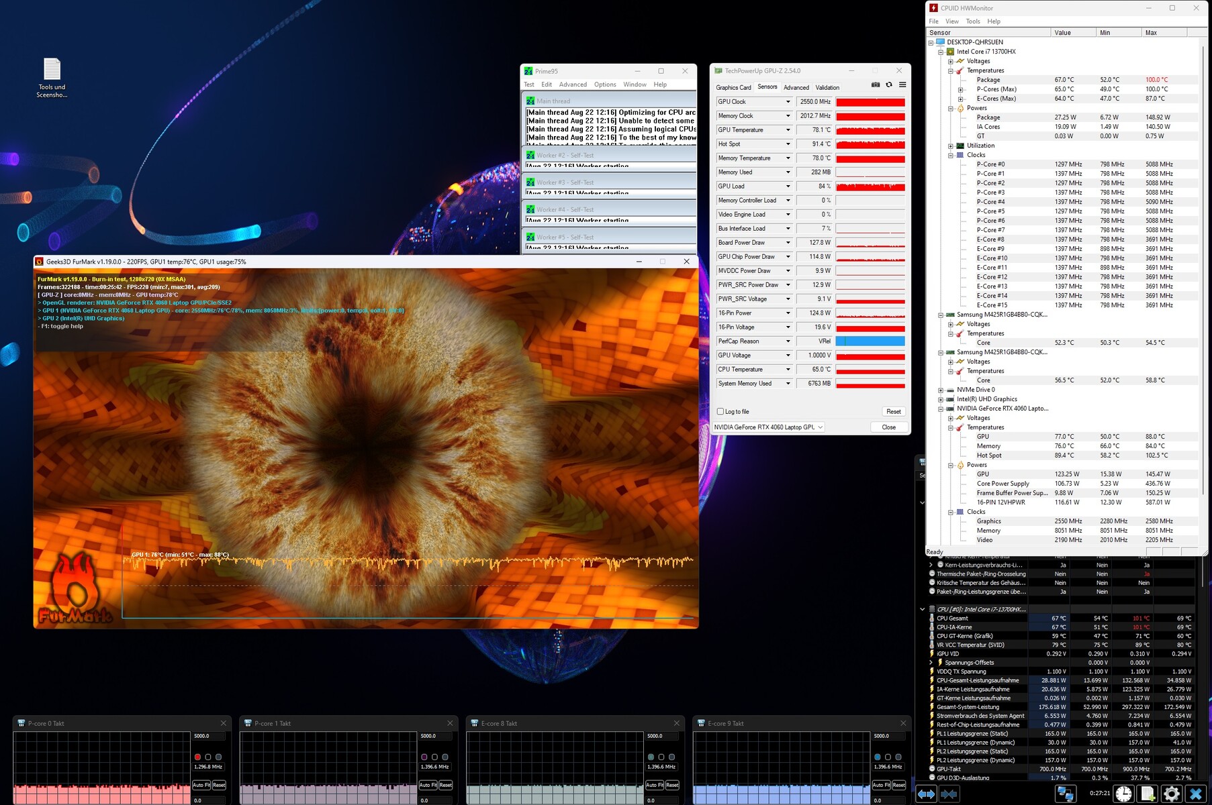
Task: Collapse the Clocks tree under Intel Core i7
Action: click(x=951, y=155)
